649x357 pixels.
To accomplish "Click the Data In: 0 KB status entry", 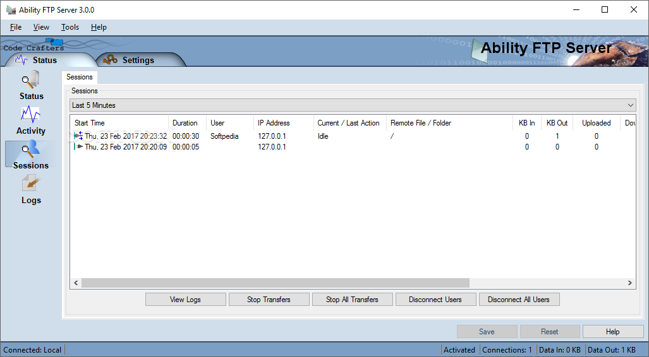I will point(560,350).
